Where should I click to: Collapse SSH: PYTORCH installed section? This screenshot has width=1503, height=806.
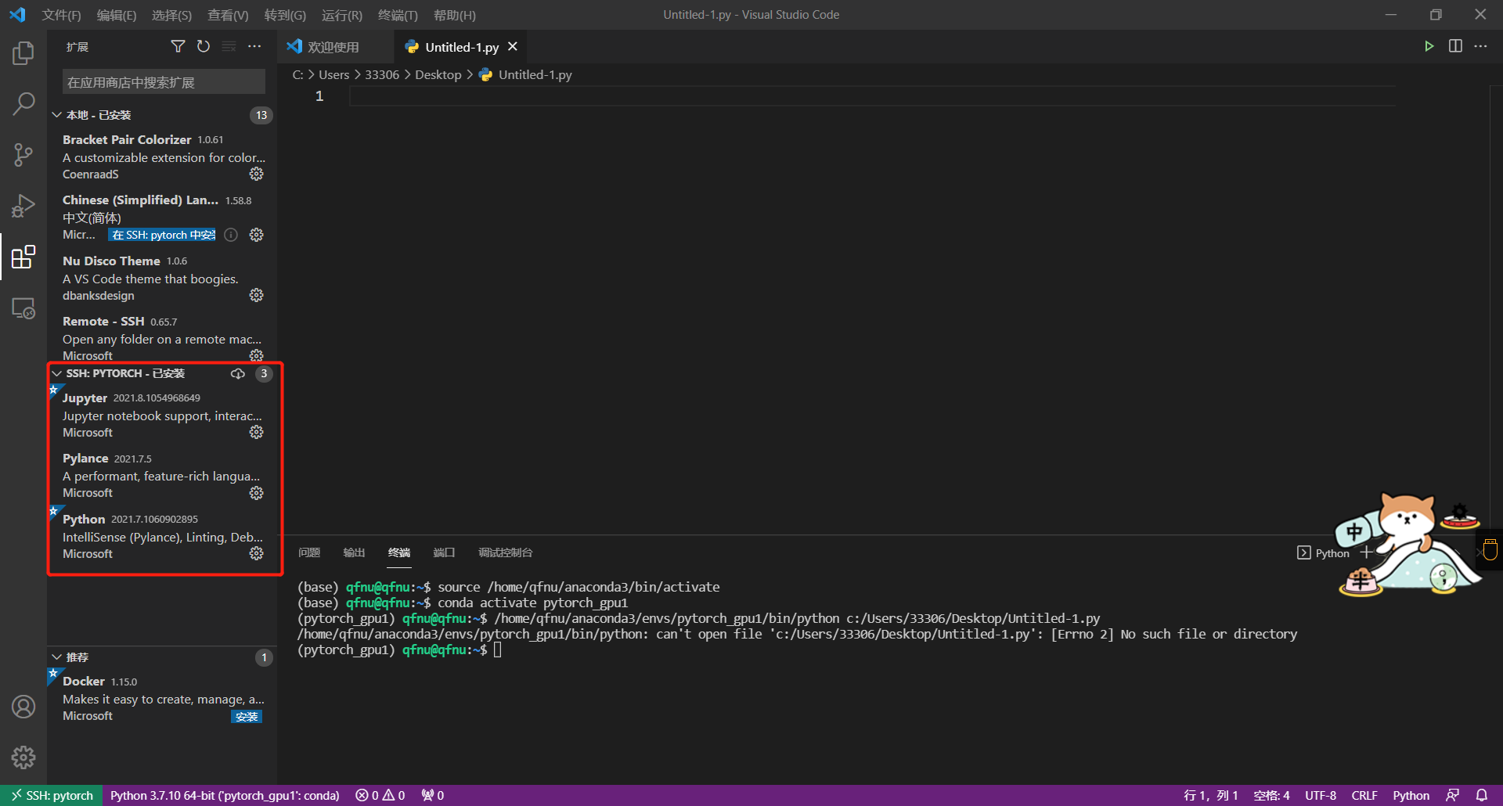[56, 373]
